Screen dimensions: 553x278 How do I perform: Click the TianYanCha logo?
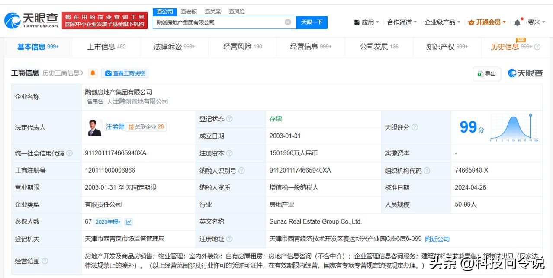point(31,20)
